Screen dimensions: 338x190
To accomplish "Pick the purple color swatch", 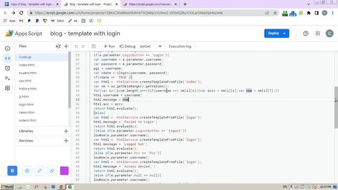I will point(64,170).
